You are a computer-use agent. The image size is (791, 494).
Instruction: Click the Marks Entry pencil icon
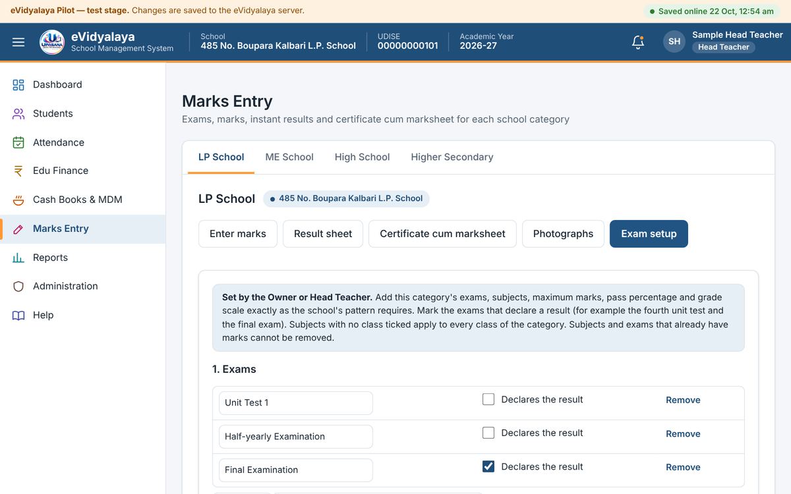point(18,229)
